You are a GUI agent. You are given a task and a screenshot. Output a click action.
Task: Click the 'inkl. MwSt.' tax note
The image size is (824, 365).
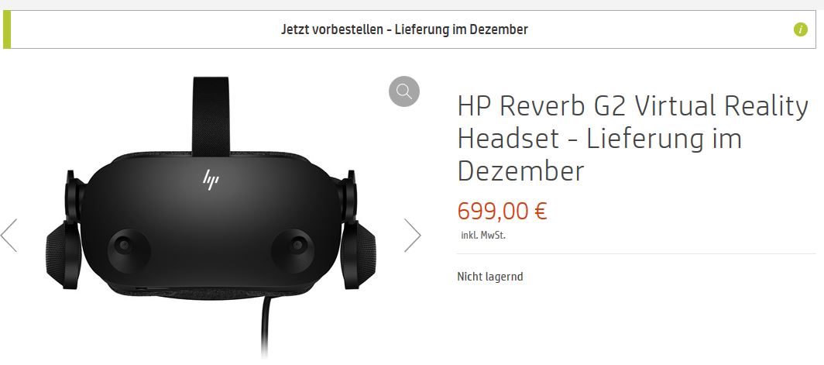point(483,236)
